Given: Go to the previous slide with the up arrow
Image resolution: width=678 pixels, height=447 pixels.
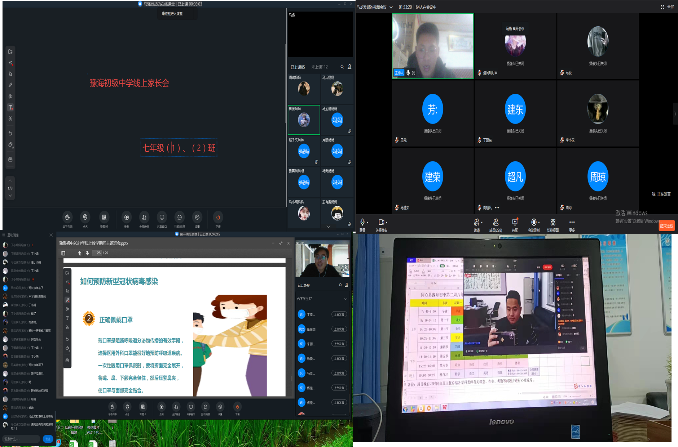Looking at the screenshot, I should [x=79, y=253].
